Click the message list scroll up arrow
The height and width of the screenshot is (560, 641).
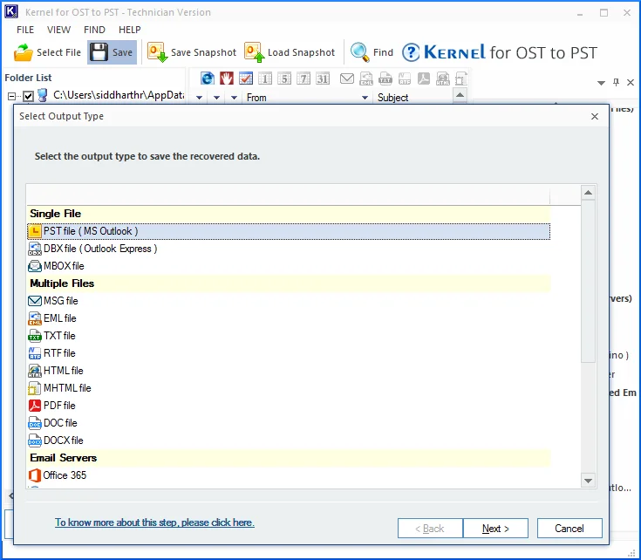pos(460,95)
